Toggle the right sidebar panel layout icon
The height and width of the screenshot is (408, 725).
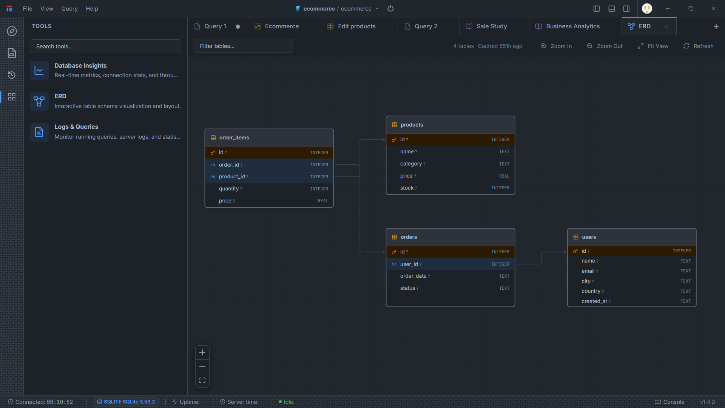(626, 8)
